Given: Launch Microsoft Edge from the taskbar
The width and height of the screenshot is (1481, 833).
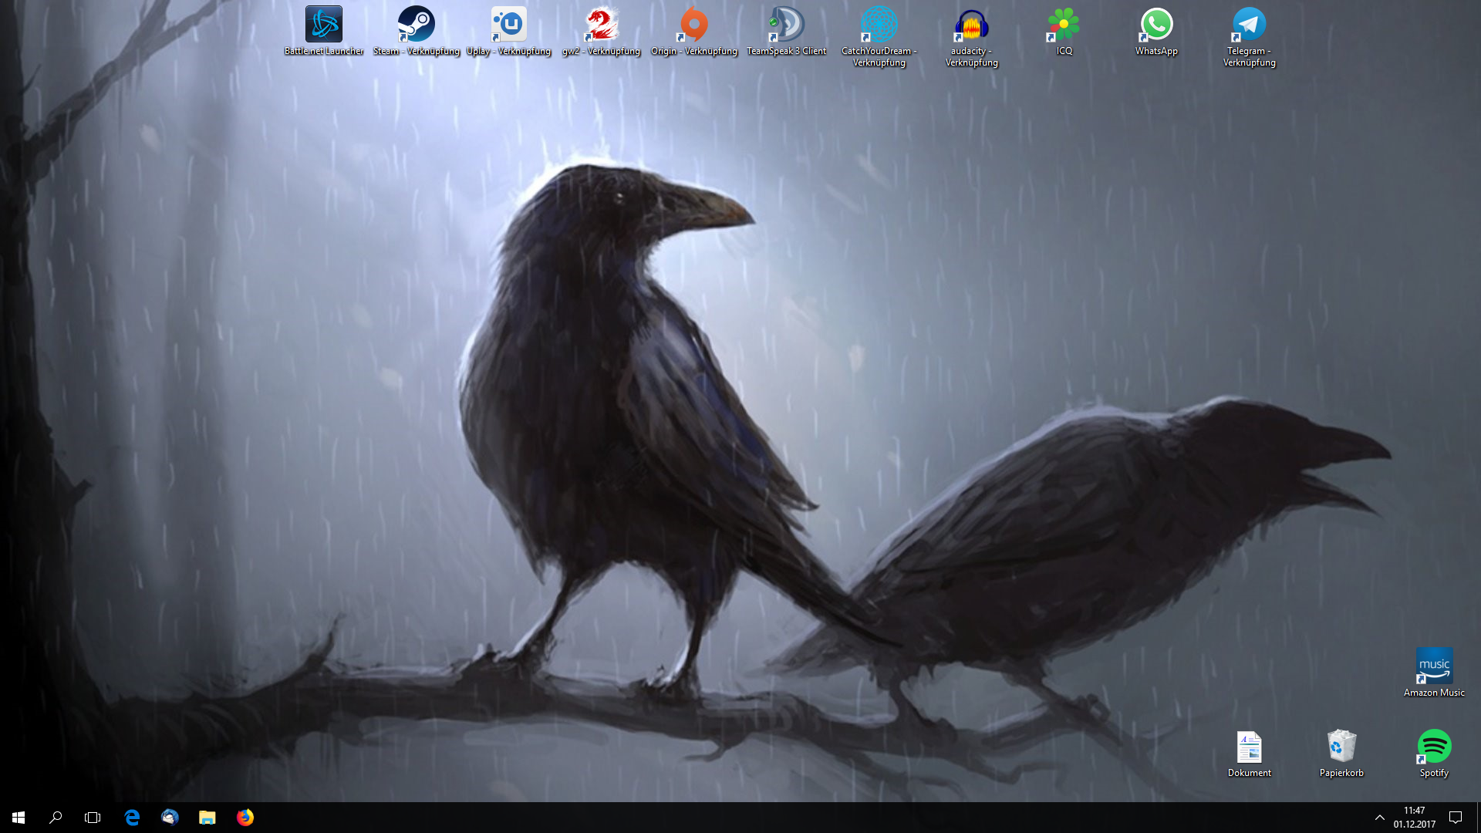Looking at the screenshot, I should point(132,818).
